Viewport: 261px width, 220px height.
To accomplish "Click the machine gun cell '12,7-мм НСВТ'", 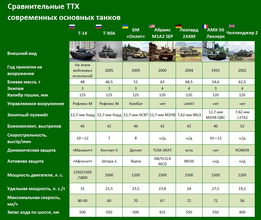I will 136,115.
